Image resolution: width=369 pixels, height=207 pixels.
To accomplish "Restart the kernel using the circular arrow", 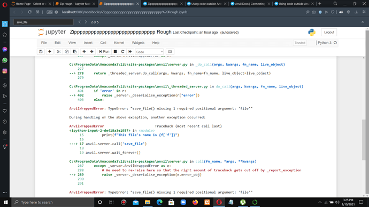I will click(x=122, y=52).
